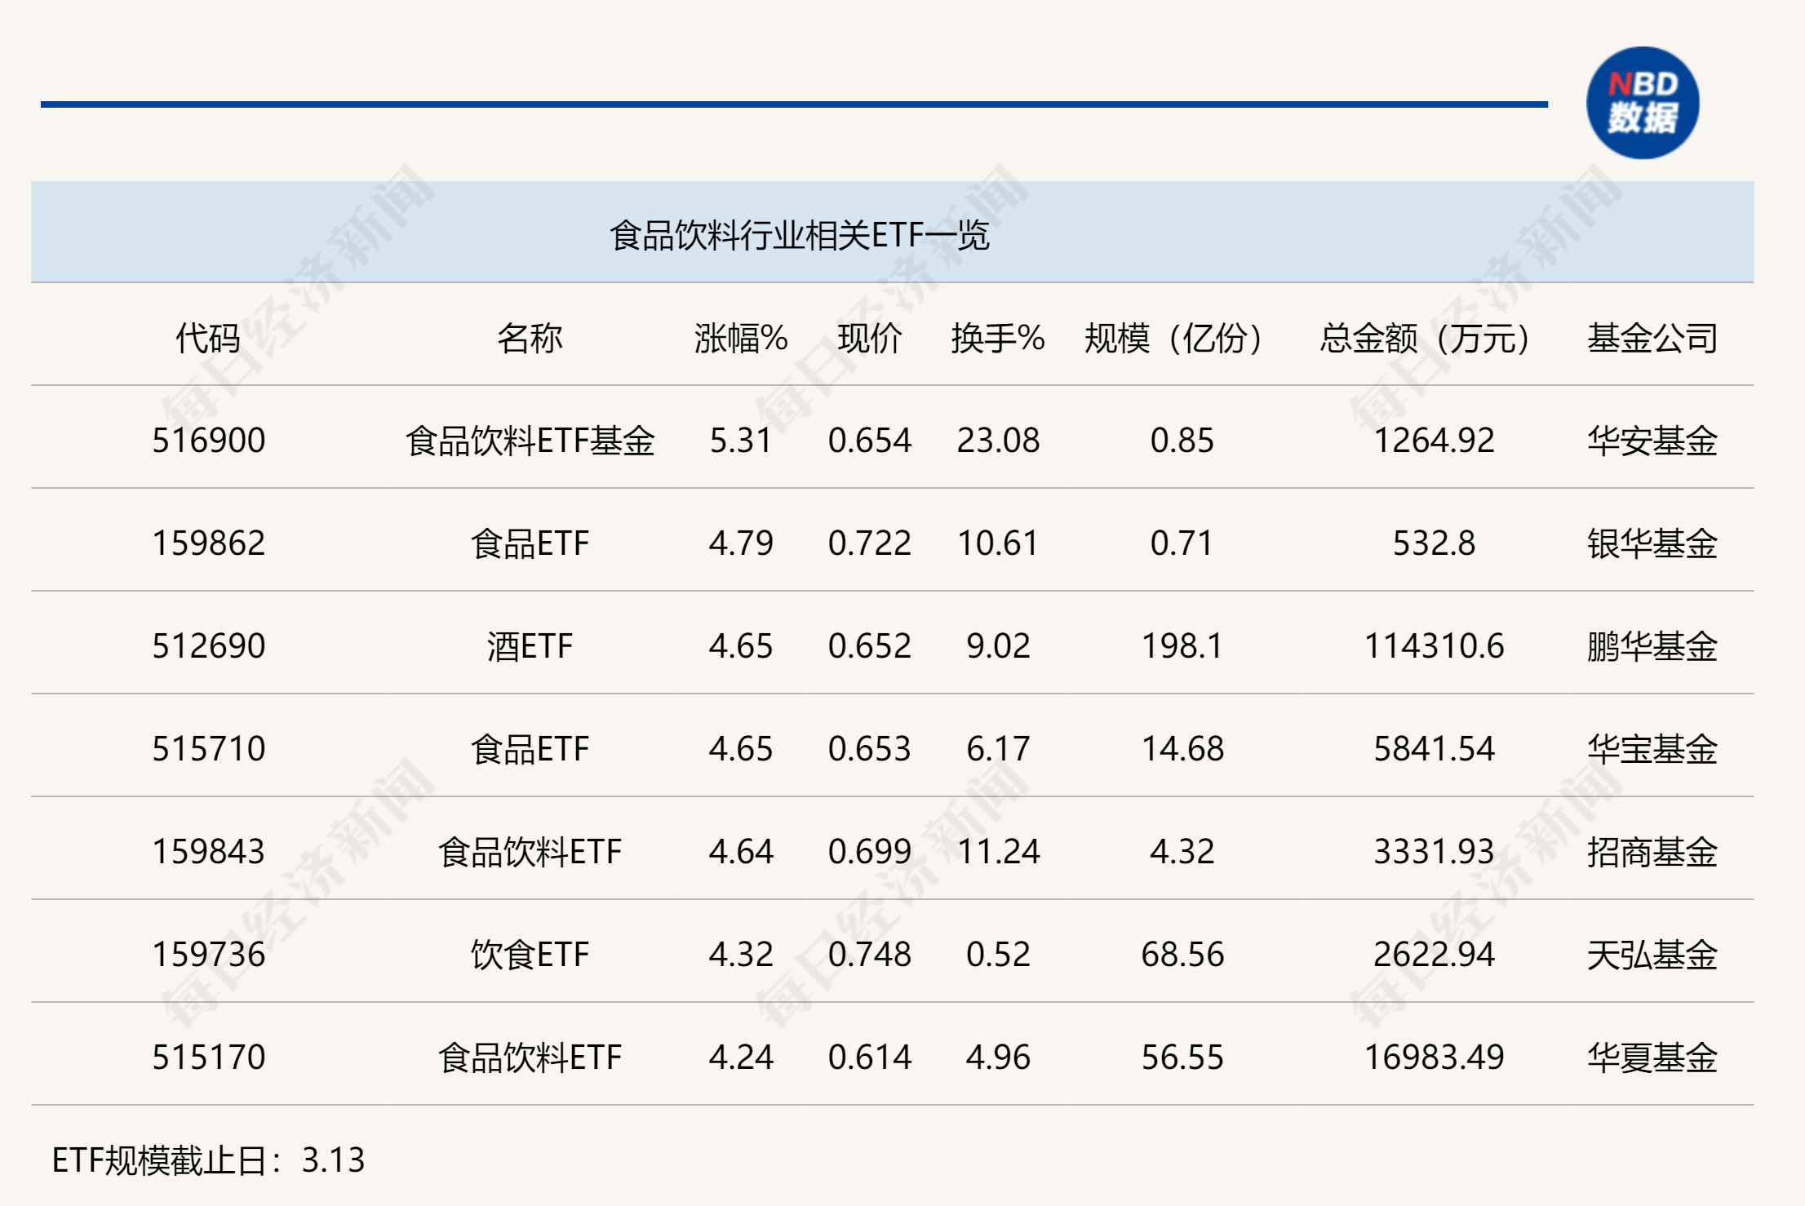Click the 食品饮料行业相关ETF一览 table title

click(x=799, y=236)
